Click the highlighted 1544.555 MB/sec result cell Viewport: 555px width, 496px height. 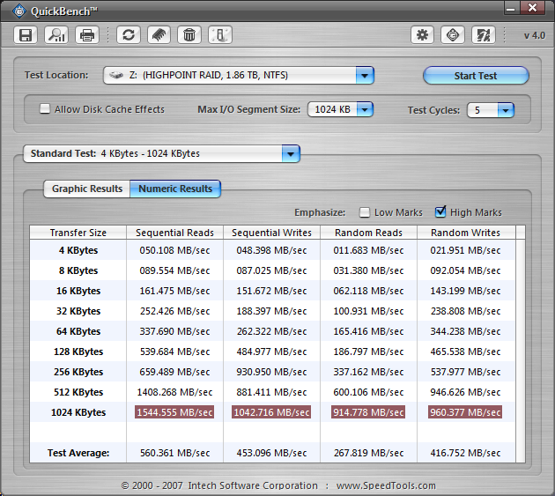[x=174, y=412]
